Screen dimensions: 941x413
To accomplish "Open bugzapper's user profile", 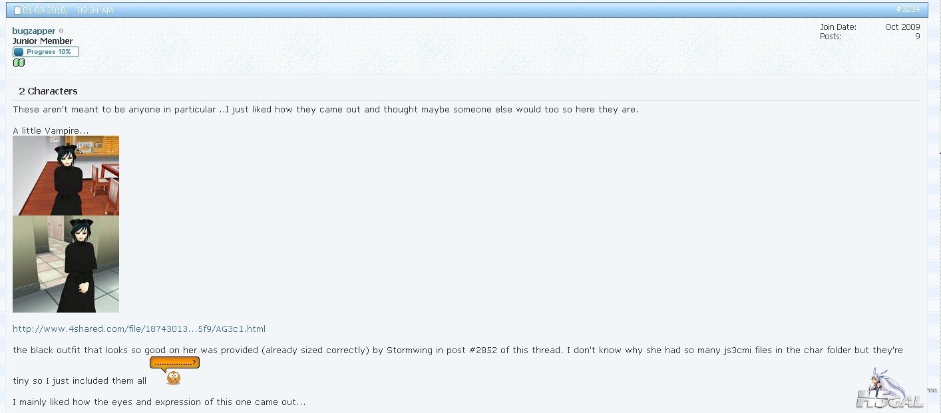I will (x=34, y=31).
